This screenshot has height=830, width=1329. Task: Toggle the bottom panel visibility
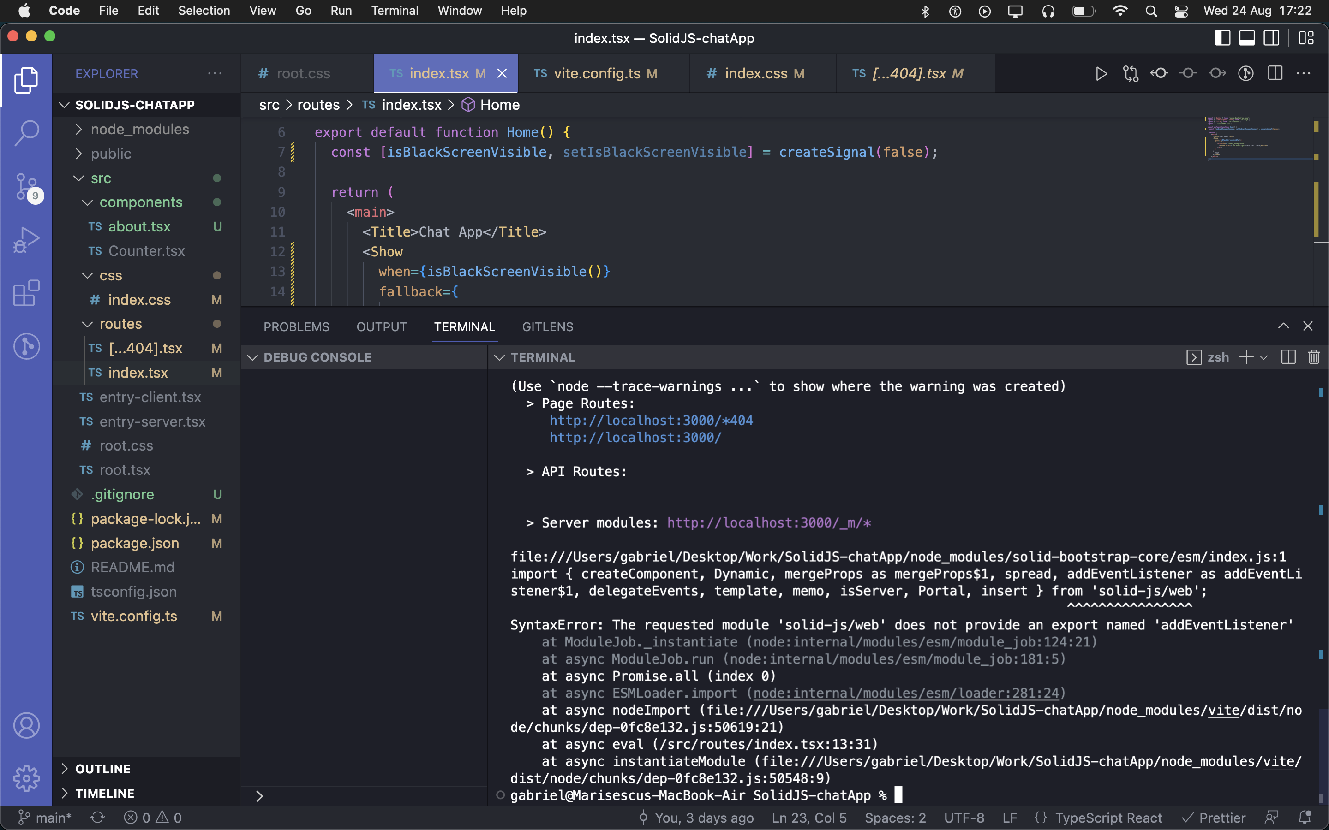click(x=1247, y=37)
